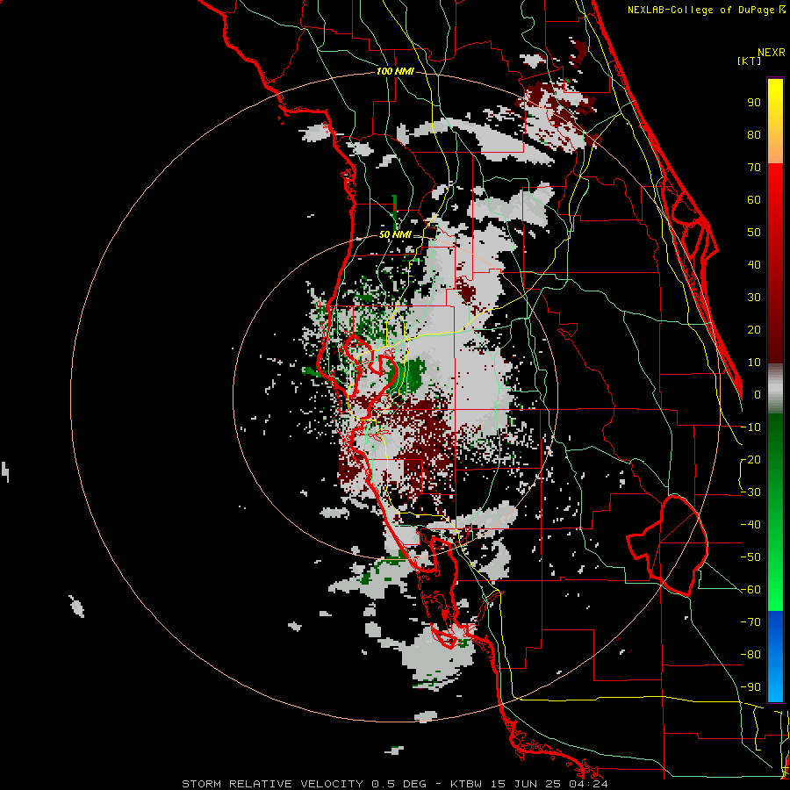
Task: Click the [KT] units label
Action: pyautogui.click(x=749, y=61)
